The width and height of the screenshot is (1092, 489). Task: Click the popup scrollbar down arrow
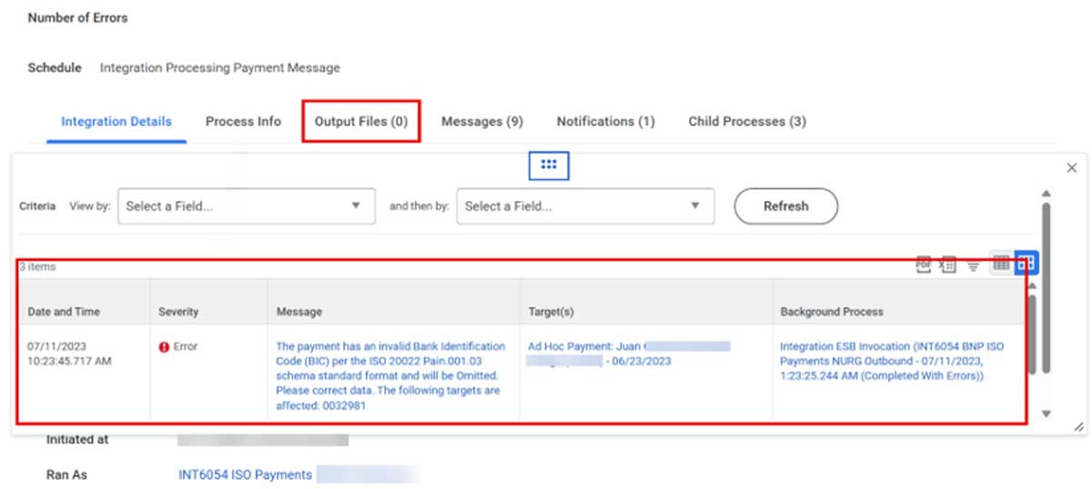click(x=1046, y=414)
